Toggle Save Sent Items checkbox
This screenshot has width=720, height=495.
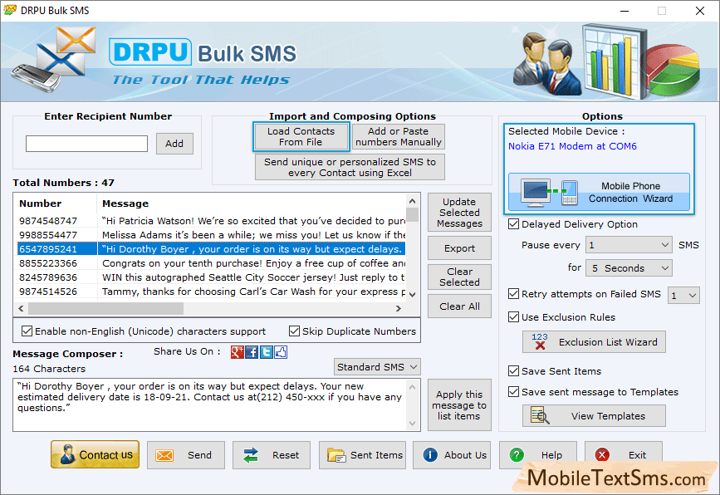[513, 370]
